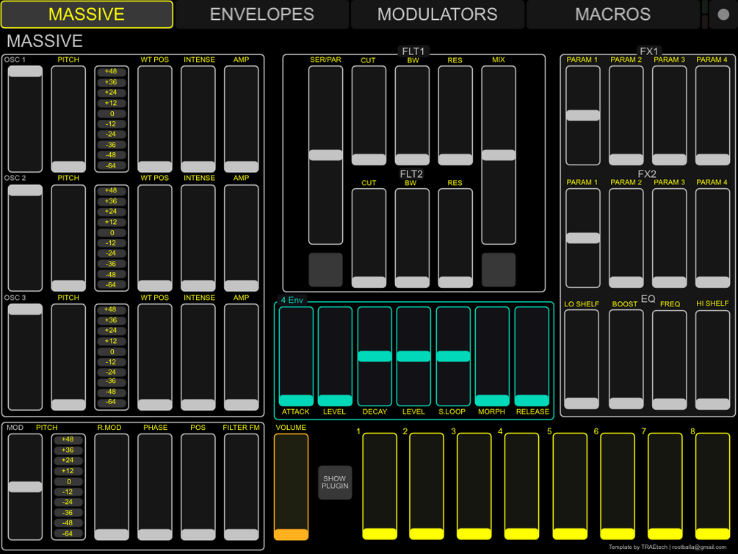Adjust the EQ LO SHELF fader
This screenshot has width=738, height=554.
582,359
